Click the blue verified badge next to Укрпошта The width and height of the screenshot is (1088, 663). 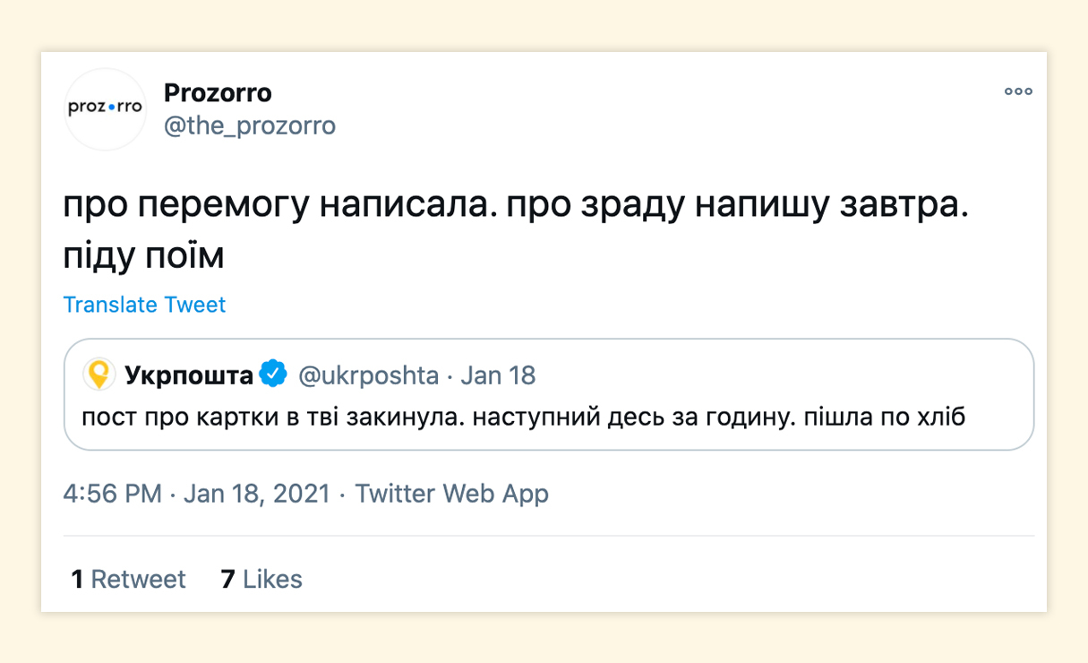coord(273,375)
